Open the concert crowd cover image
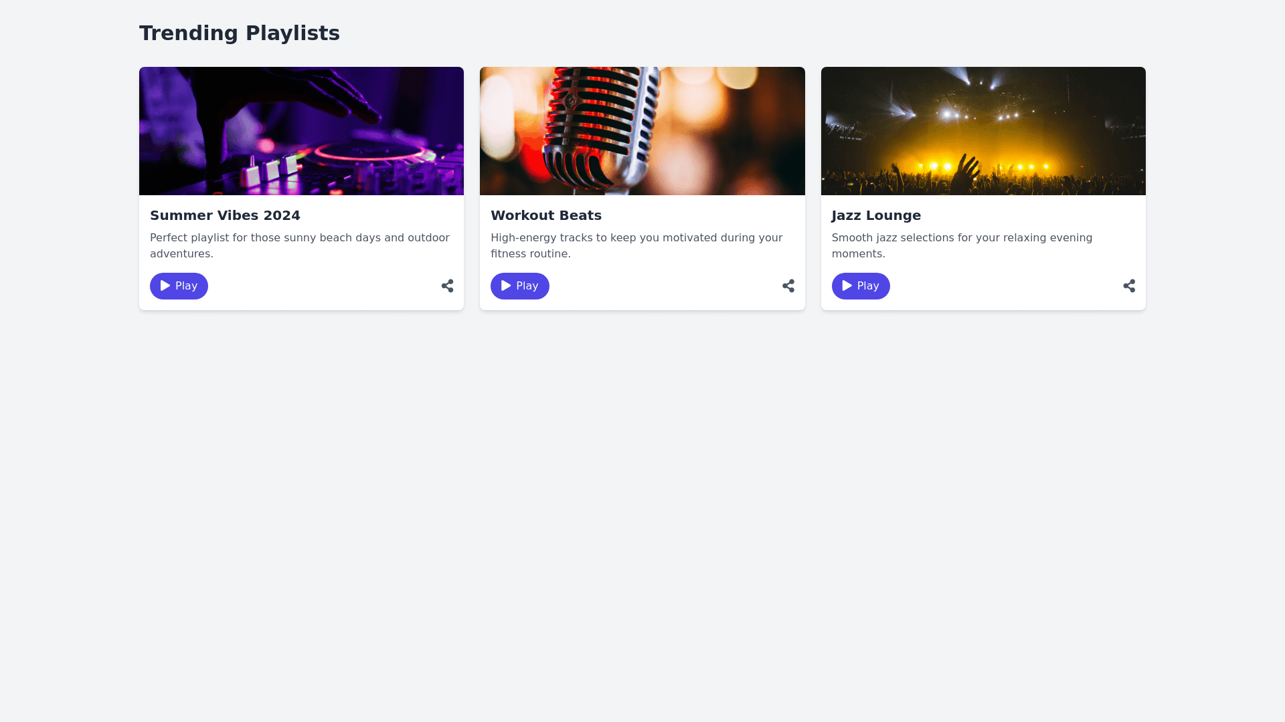1285x722 pixels. 983,131
